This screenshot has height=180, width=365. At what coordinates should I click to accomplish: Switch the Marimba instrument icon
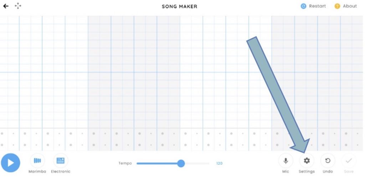tap(37, 161)
